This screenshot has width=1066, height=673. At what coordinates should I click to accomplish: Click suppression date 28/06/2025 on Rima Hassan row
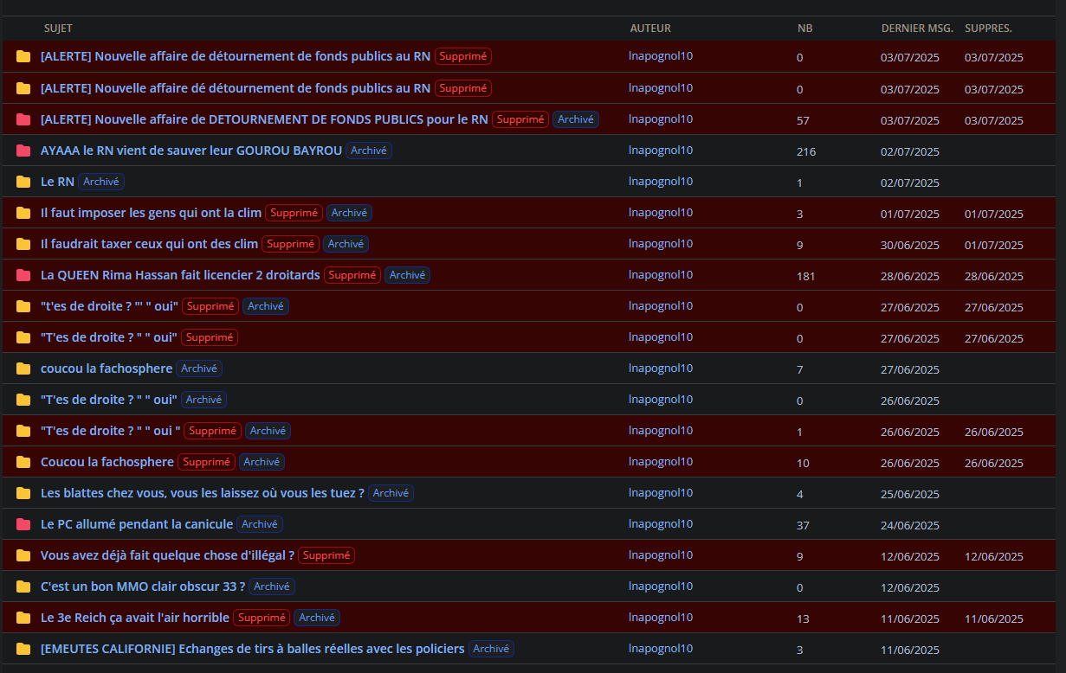[994, 277]
